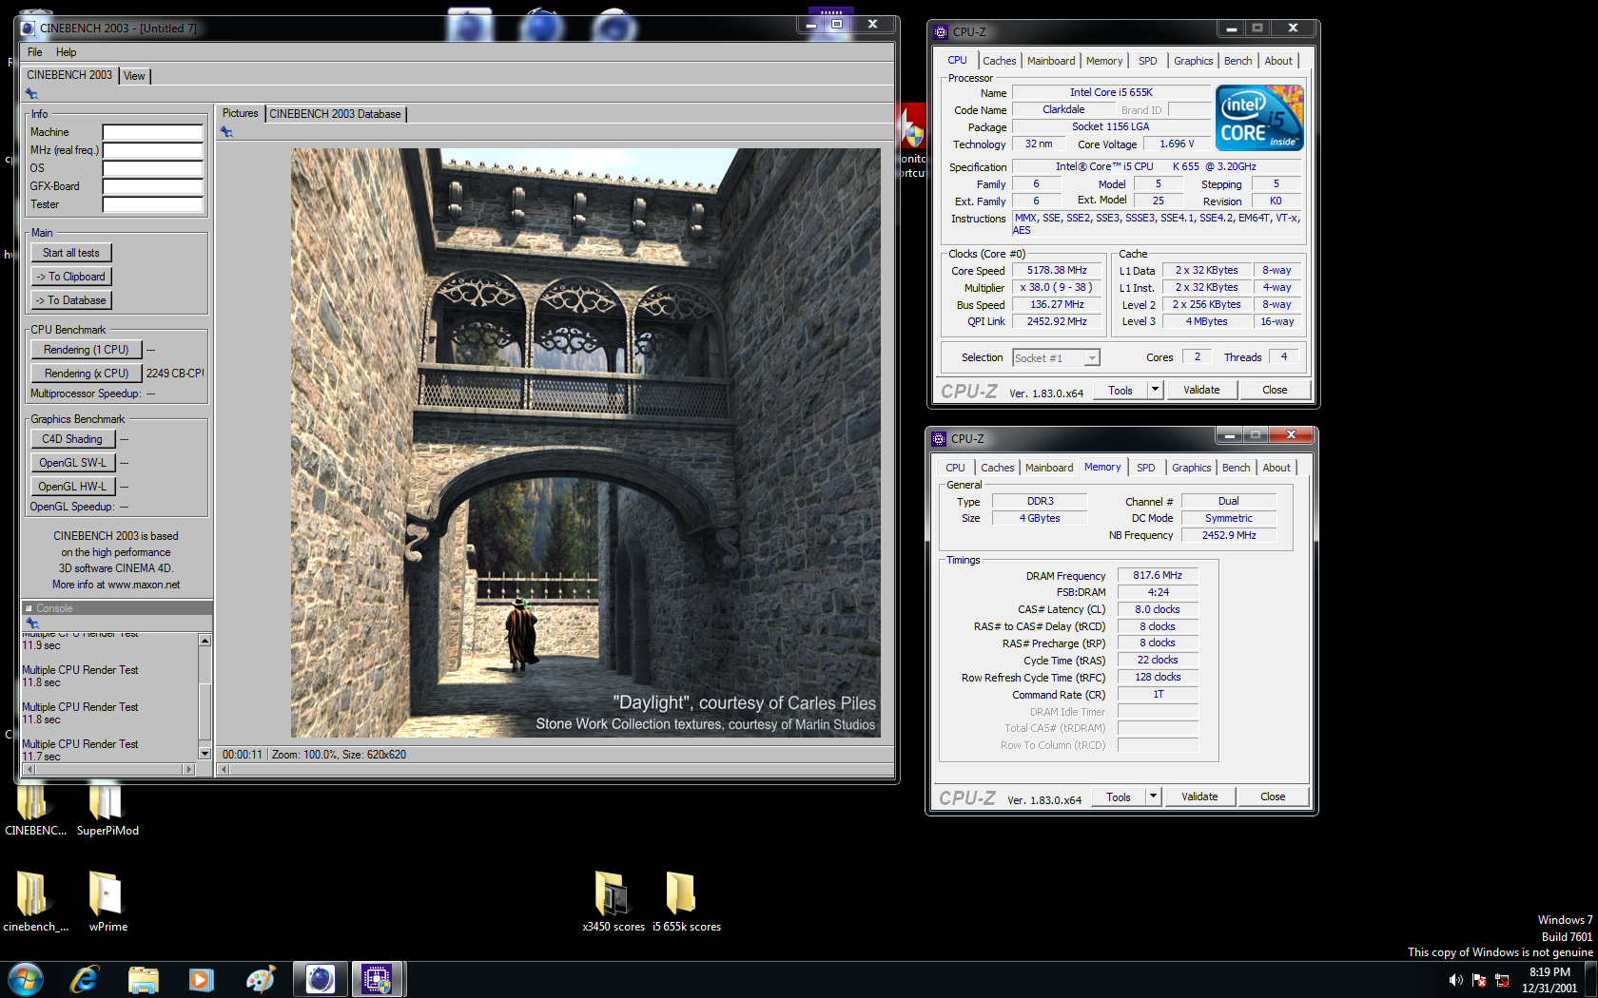Click lower CPU-Z title bar icon

pos(939,438)
